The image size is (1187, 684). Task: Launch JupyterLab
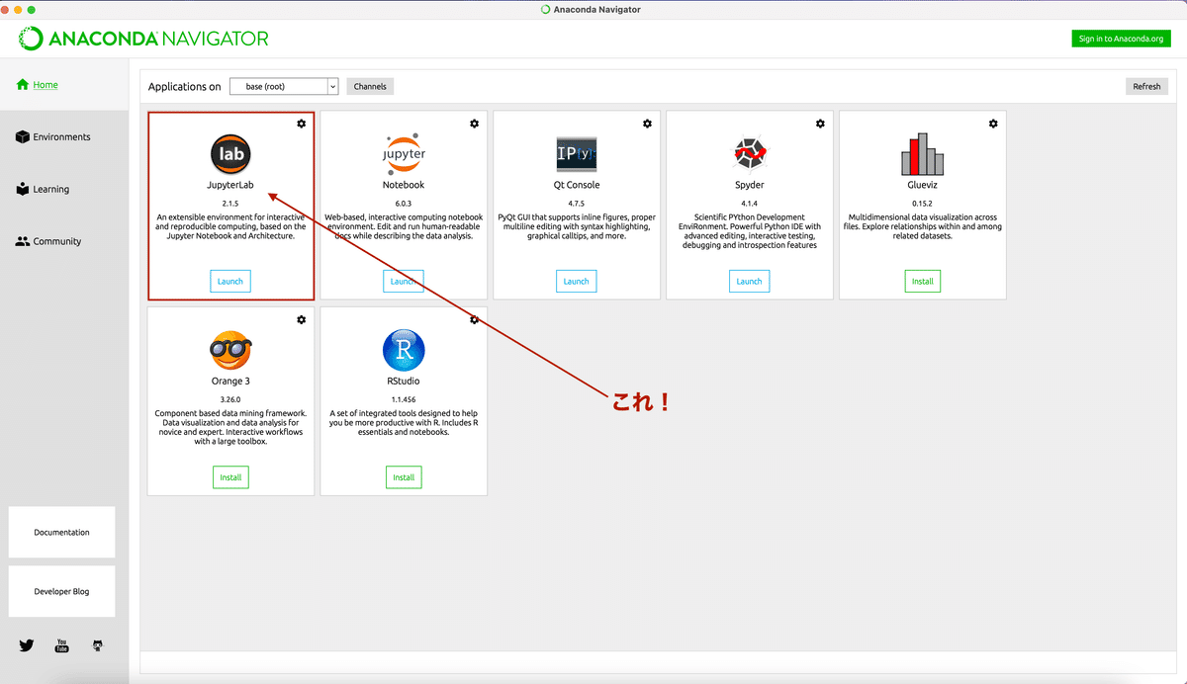pos(230,282)
